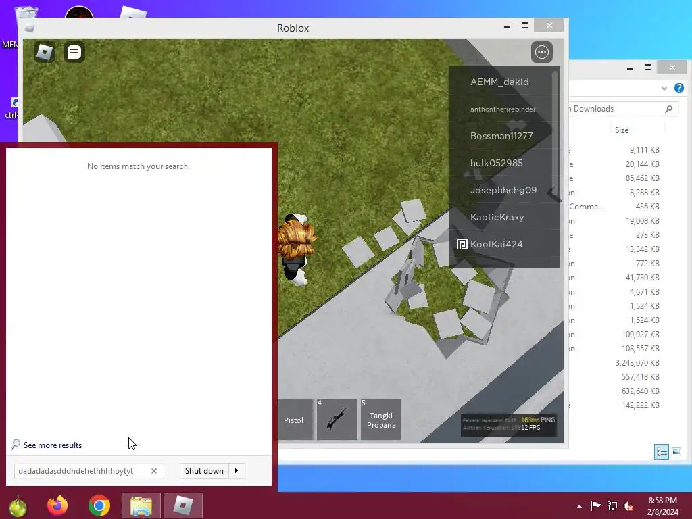Equip the rifle in hotbar slot 4
The height and width of the screenshot is (519, 692).
pyautogui.click(x=337, y=420)
